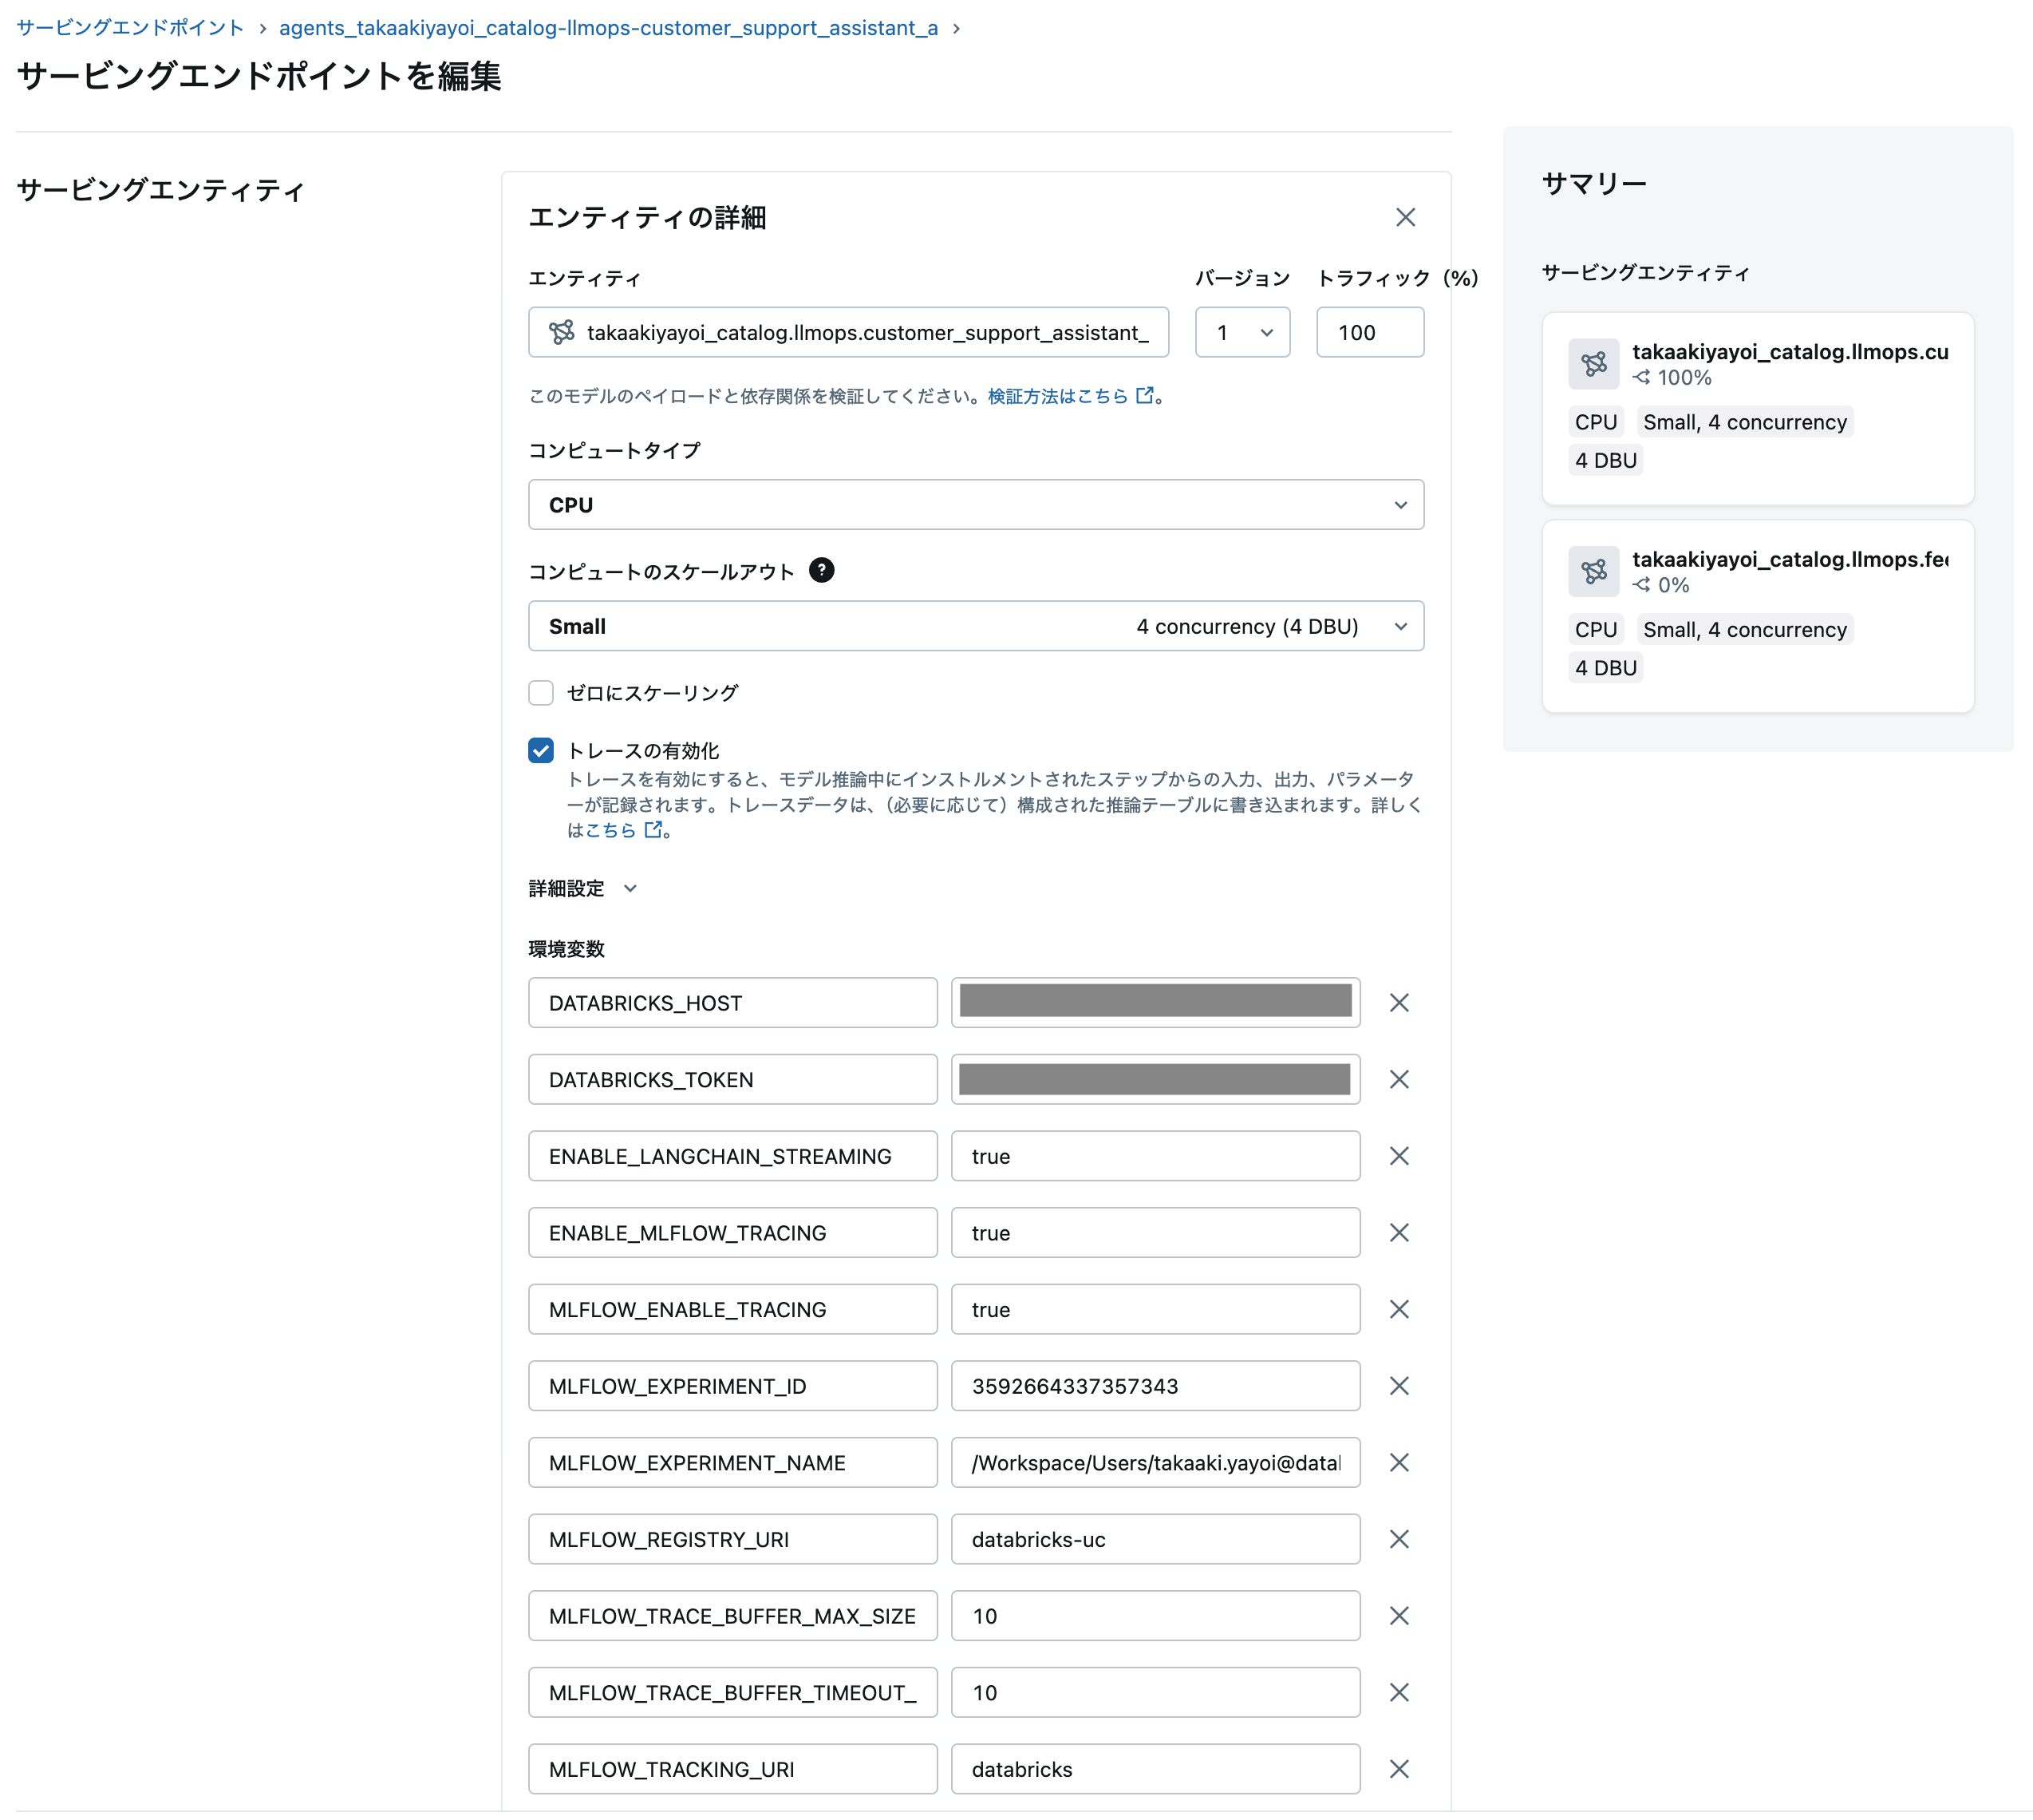Open the compute scale-out Small dropdown
This screenshot has height=1820, width=2033.
[x=976, y=626]
